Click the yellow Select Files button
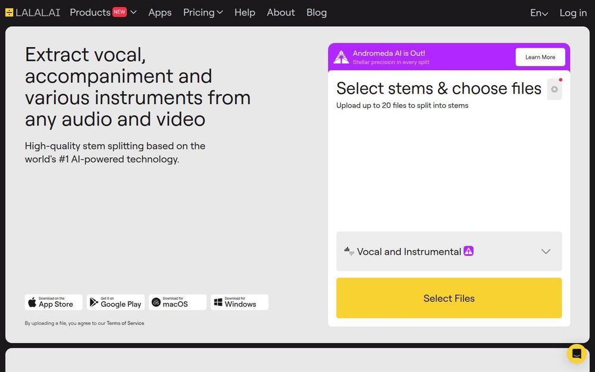The width and height of the screenshot is (595, 372). point(449,298)
